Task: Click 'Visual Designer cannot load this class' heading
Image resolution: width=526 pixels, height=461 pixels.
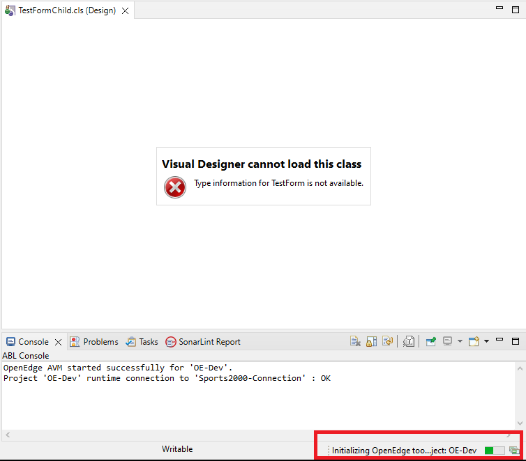Action: (x=262, y=164)
